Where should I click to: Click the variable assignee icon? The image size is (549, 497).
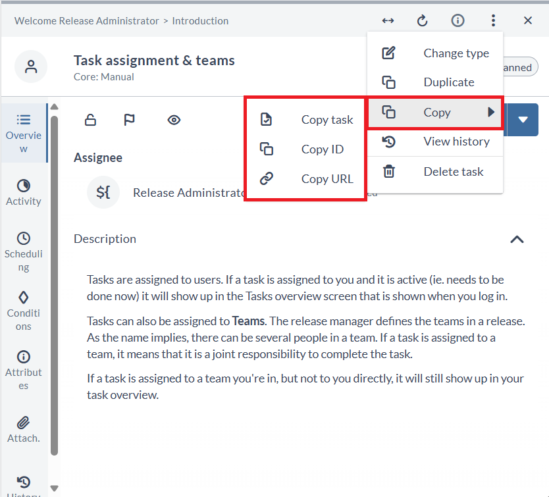[103, 192]
